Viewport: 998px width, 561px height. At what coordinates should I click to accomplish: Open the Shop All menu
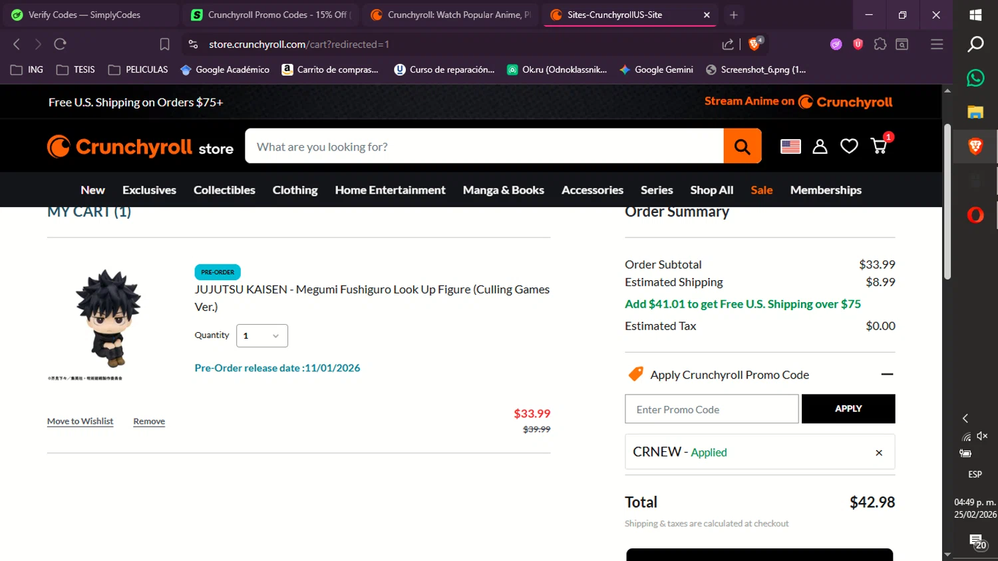coord(712,190)
